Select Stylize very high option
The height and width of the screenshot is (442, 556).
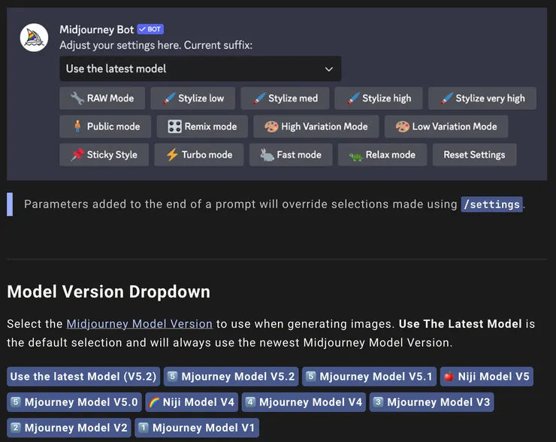(x=482, y=98)
